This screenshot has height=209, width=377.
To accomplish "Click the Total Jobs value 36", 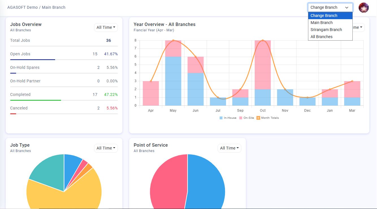I will (x=109, y=40).
